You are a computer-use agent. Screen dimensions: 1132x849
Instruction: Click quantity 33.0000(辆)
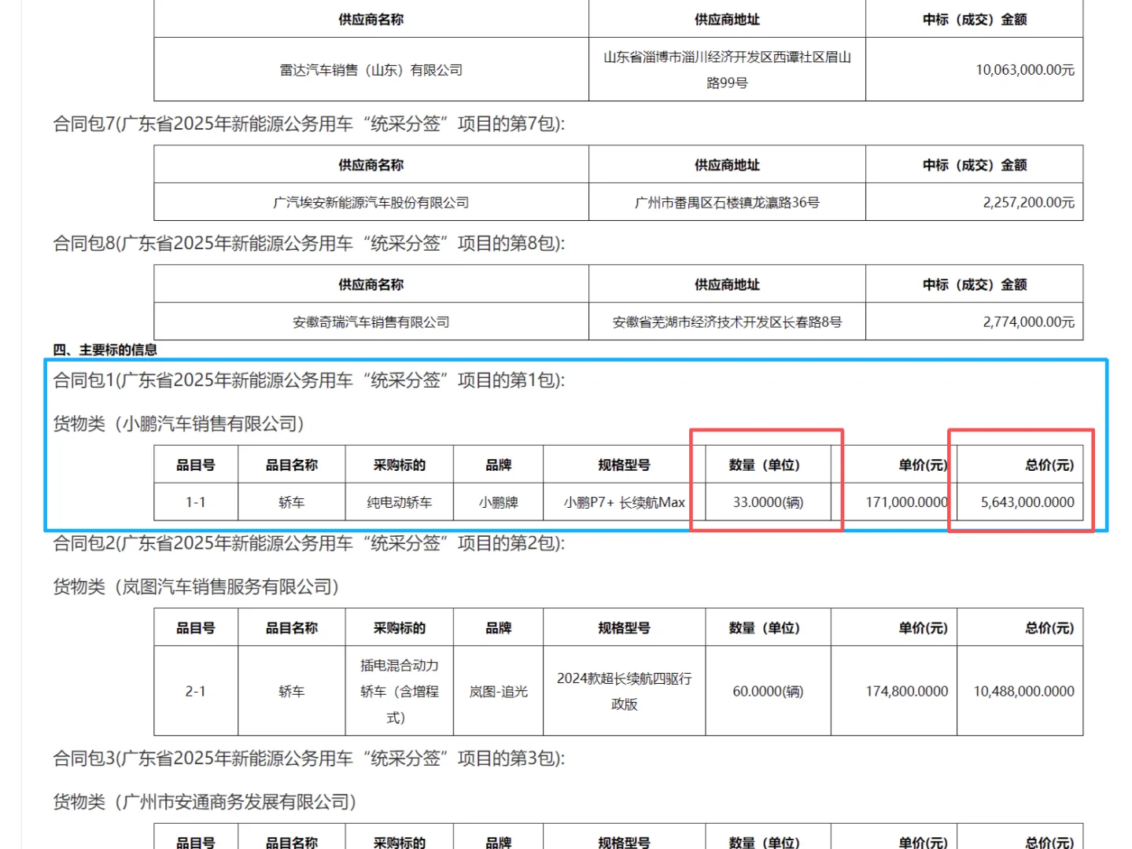tap(768, 502)
